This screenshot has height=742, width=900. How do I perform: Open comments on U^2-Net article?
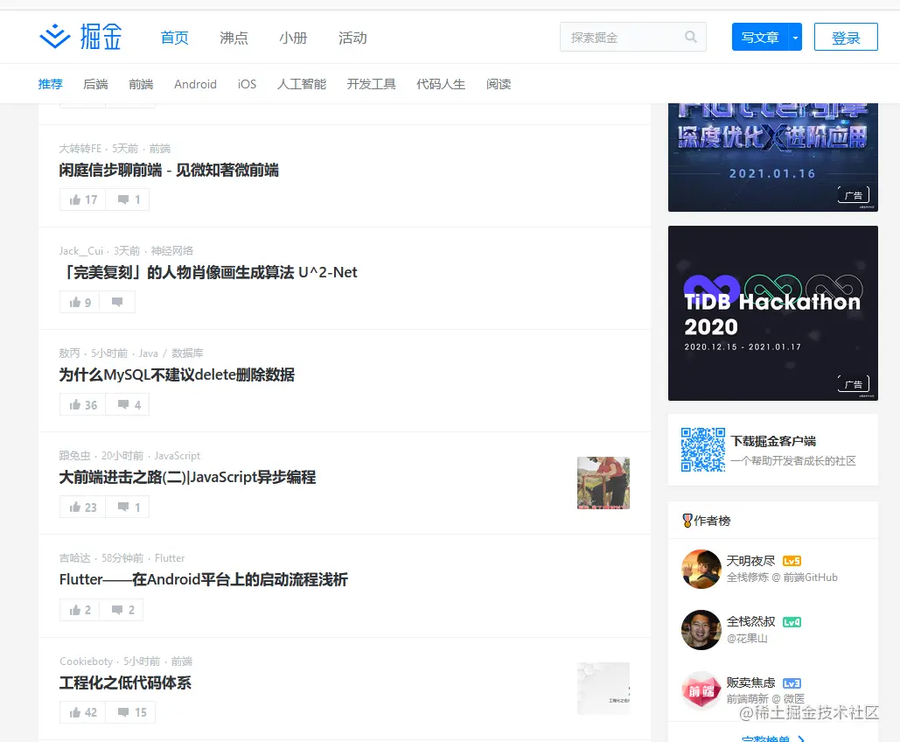click(117, 302)
